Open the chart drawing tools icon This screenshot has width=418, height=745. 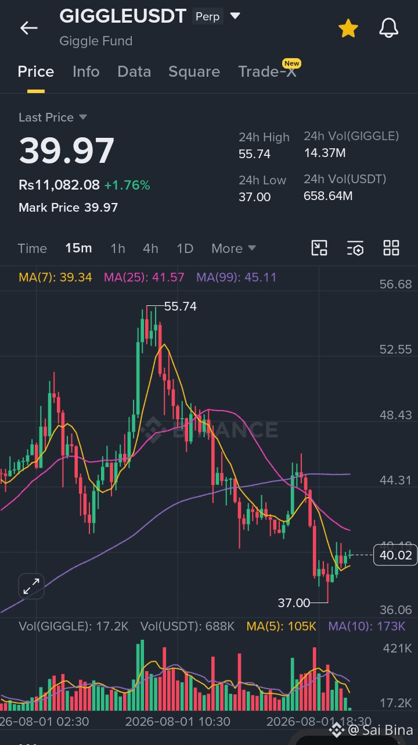(x=319, y=248)
